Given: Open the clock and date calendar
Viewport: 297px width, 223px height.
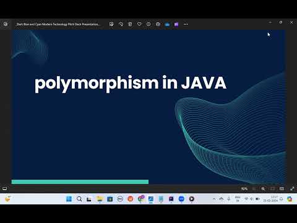Looking at the screenshot, I should point(270,199).
